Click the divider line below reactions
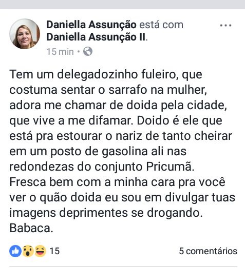The image size is (245, 268). click(123, 266)
